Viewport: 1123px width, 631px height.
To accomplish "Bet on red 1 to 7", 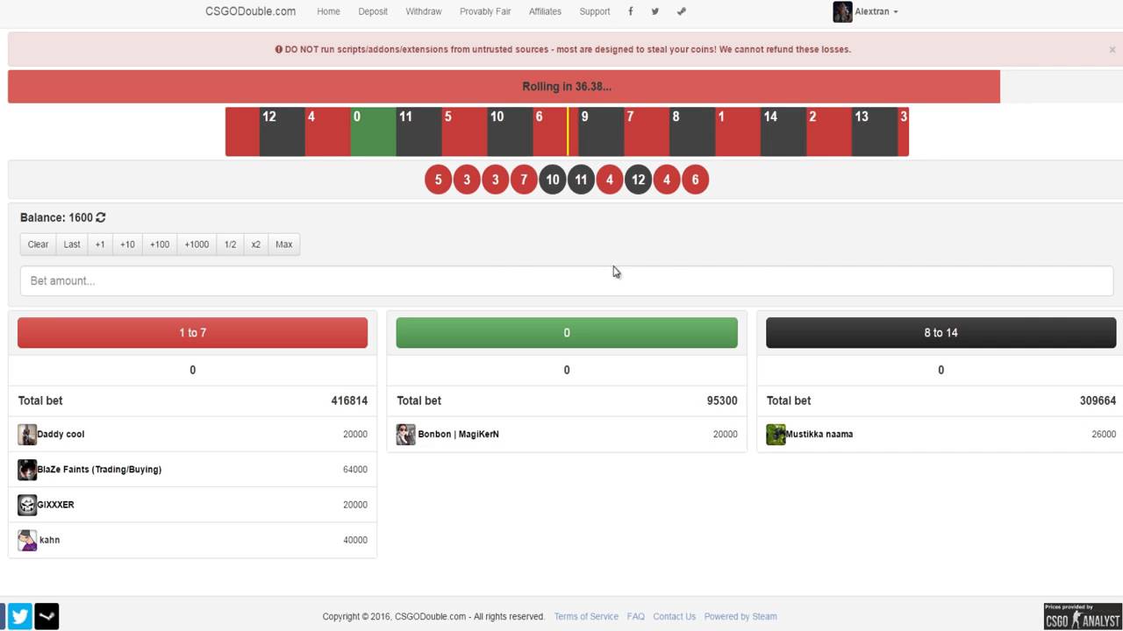I will [192, 333].
